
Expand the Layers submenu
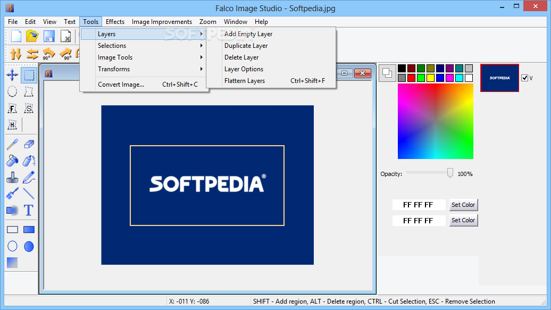pyautogui.click(x=145, y=34)
